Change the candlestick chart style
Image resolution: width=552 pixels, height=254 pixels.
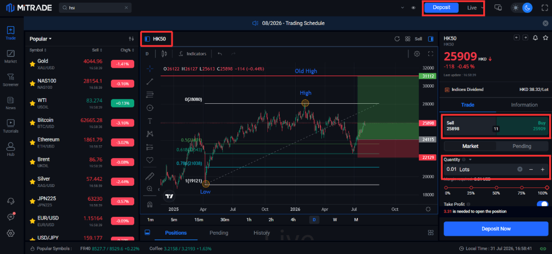[164, 54]
